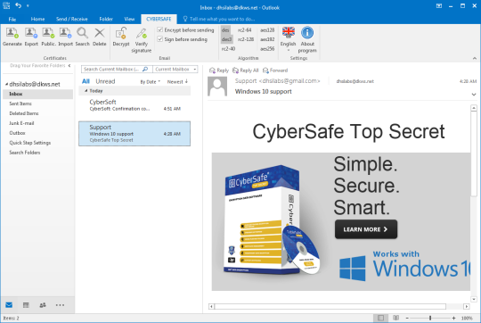Open the Junk E-mail folder

coord(21,123)
